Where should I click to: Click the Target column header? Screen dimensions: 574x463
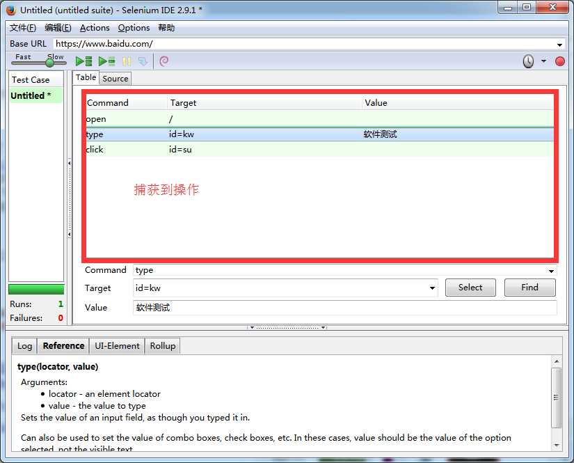pos(264,103)
